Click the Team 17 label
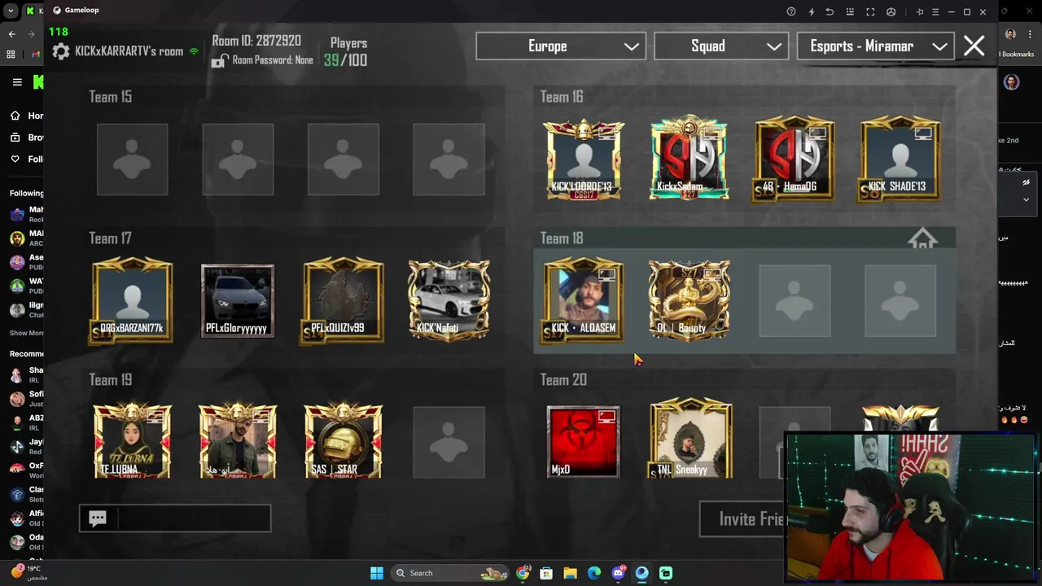The image size is (1042, 586). 110,238
